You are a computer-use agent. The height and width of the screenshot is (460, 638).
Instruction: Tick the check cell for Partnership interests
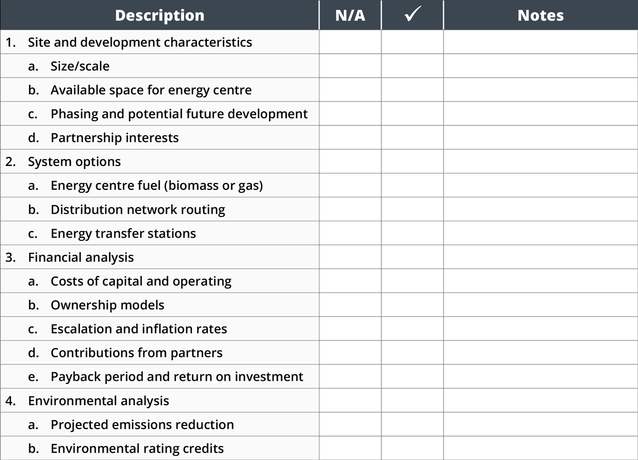[413, 138]
